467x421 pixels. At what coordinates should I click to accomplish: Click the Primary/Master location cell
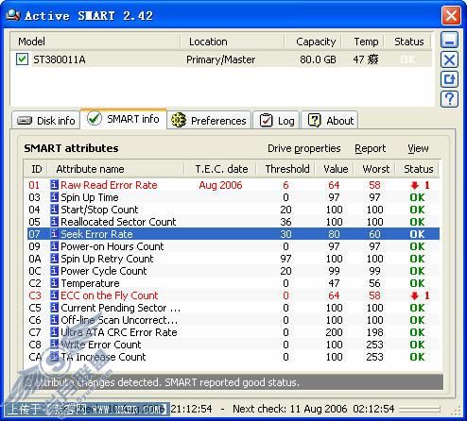(x=220, y=59)
